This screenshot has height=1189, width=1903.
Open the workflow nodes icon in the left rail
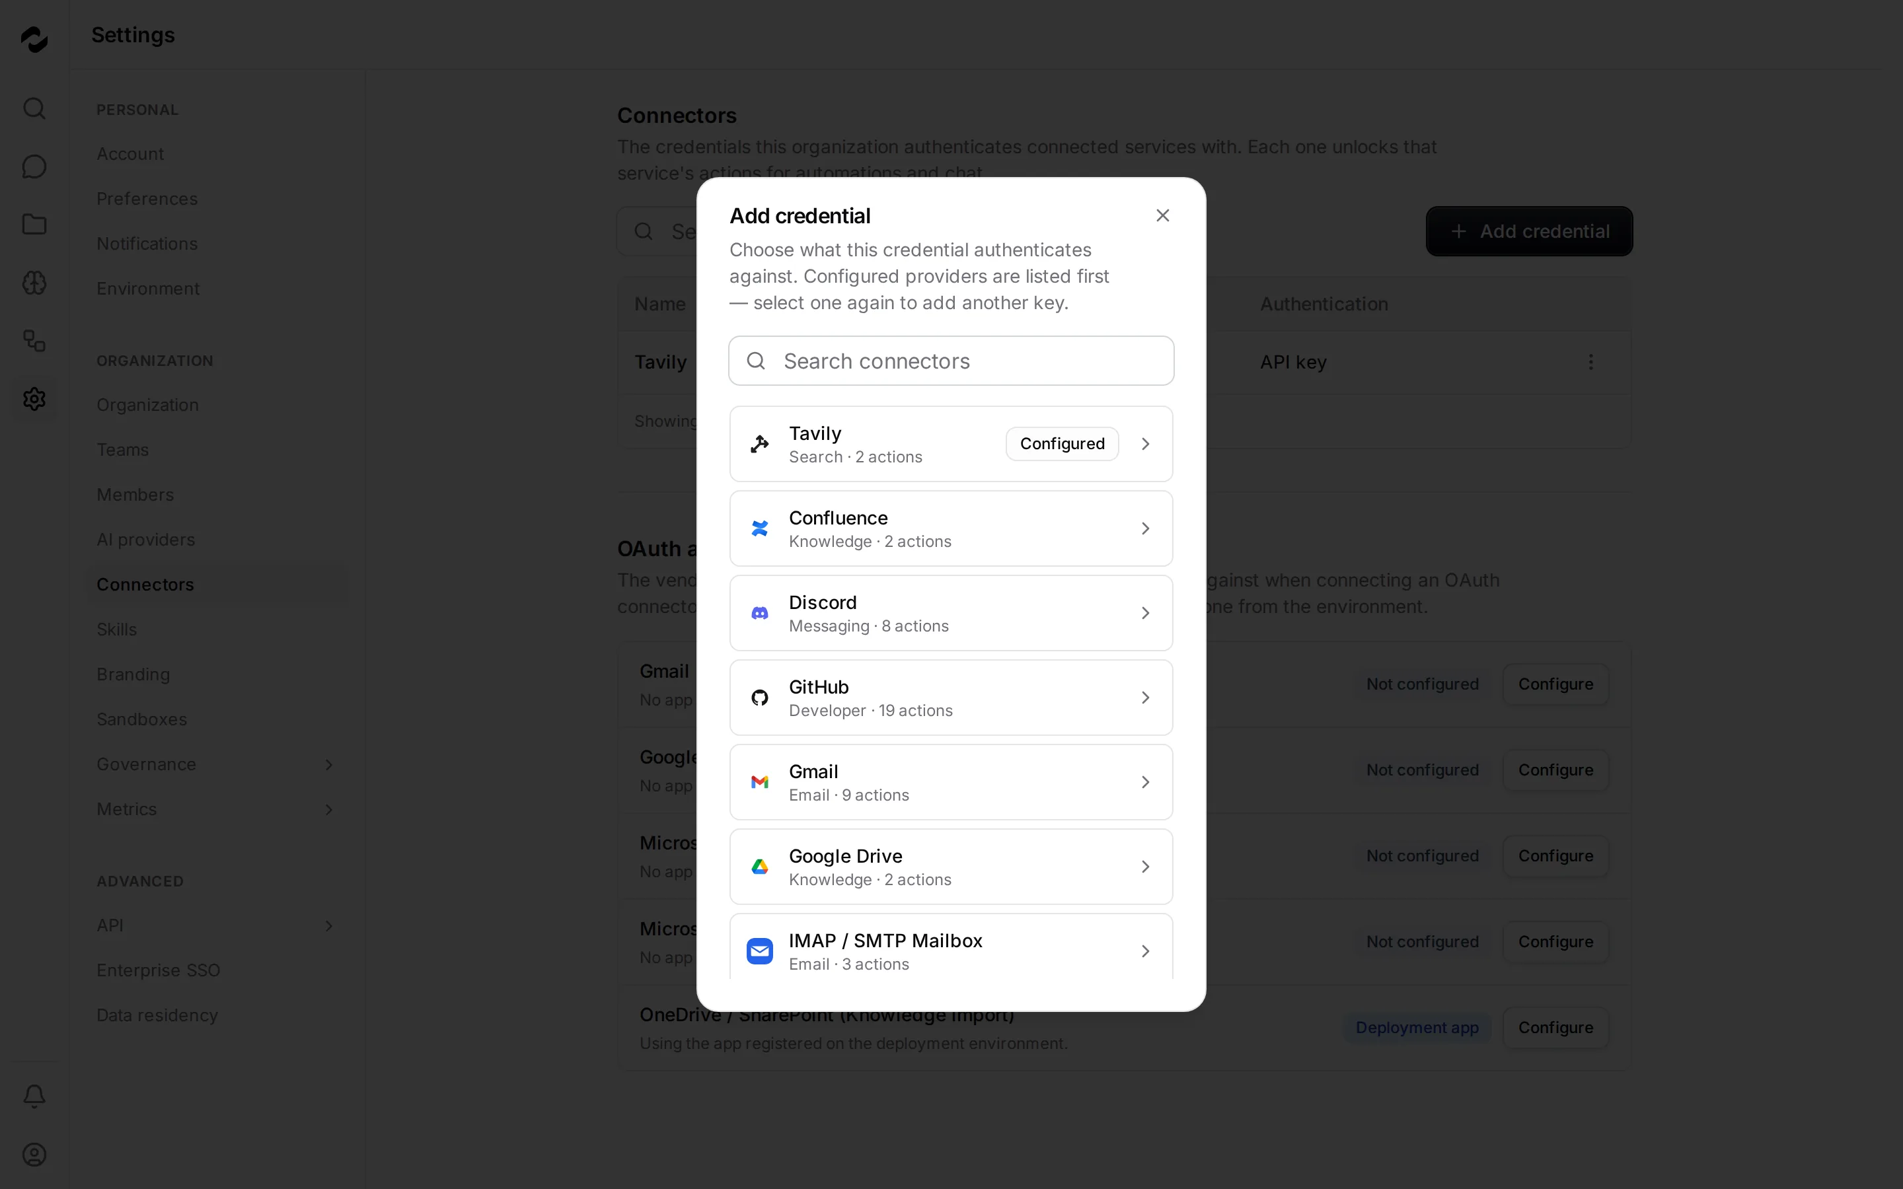tap(34, 340)
